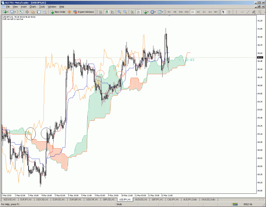Select the Draw Vertical Line tool
Screen dimensions: 266x207
pyautogui.click(x=236, y=12)
